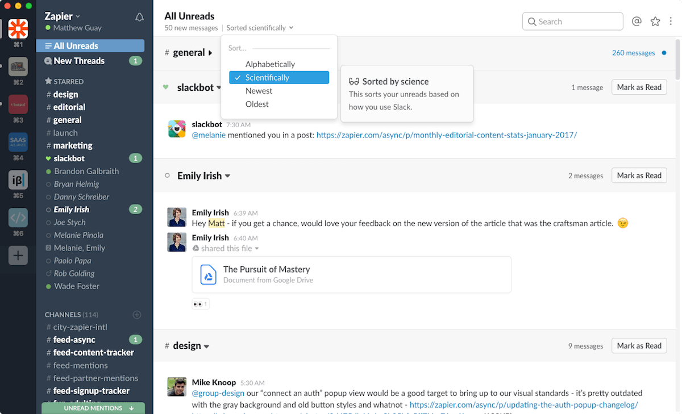
Task: Click the 260 messages link
Action: (x=633, y=53)
